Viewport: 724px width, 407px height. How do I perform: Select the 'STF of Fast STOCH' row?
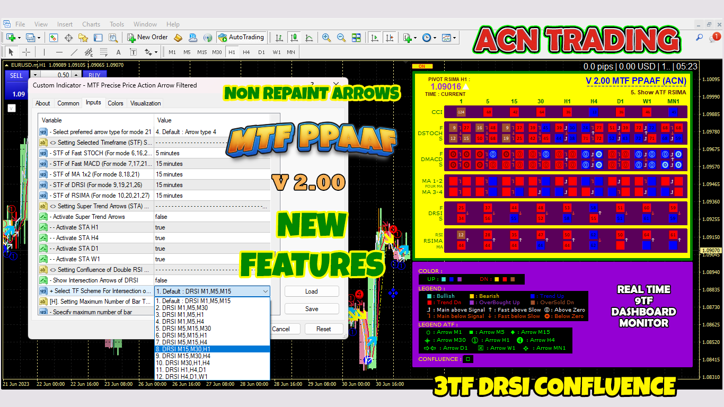pyautogui.click(x=154, y=153)
